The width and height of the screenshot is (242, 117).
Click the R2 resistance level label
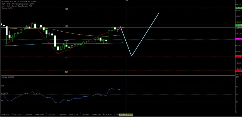tap(66, 9)
